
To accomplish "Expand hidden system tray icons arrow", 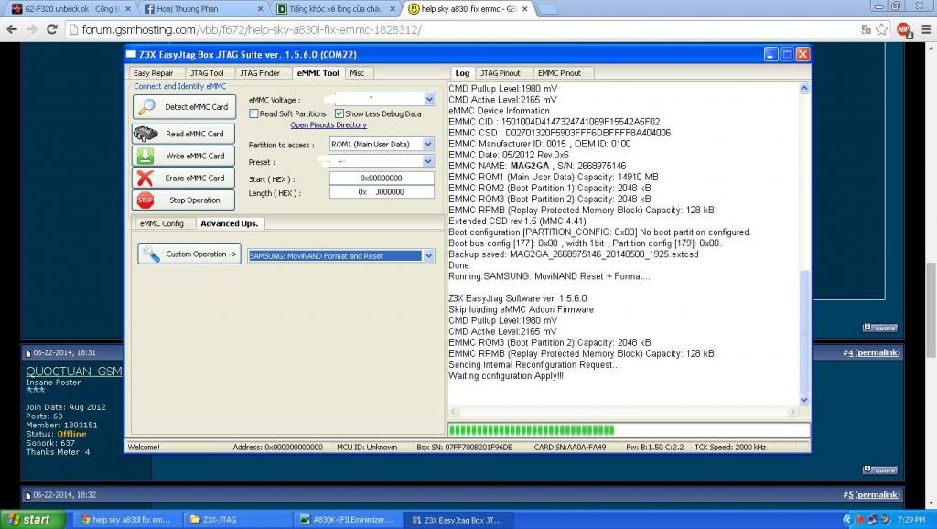I will click(847, 520).
